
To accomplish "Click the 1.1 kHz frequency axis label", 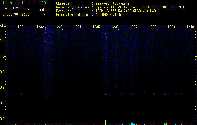I will tap(3, 41).
